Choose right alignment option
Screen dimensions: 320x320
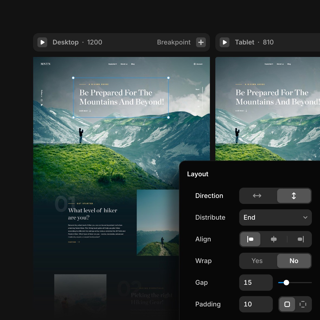click(300, 239)
